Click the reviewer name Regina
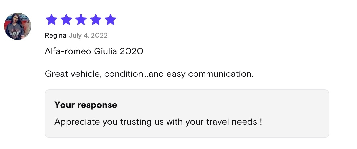This screenshot has height=149, width=357. tap(56, 36)
